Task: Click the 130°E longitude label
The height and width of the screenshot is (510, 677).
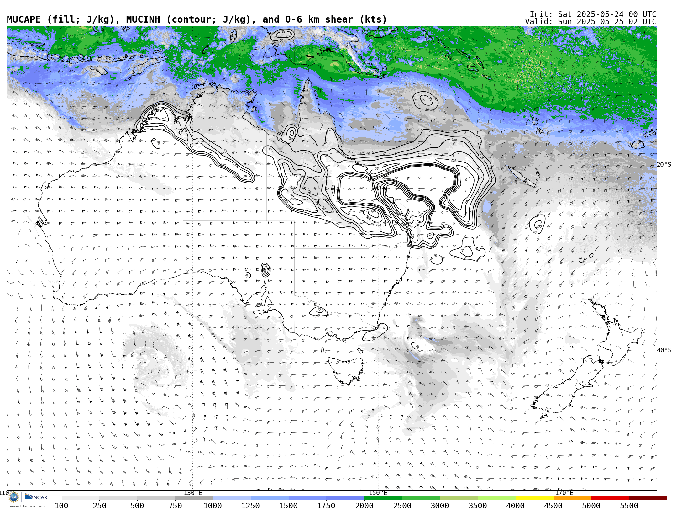Action: pos(193,493)
